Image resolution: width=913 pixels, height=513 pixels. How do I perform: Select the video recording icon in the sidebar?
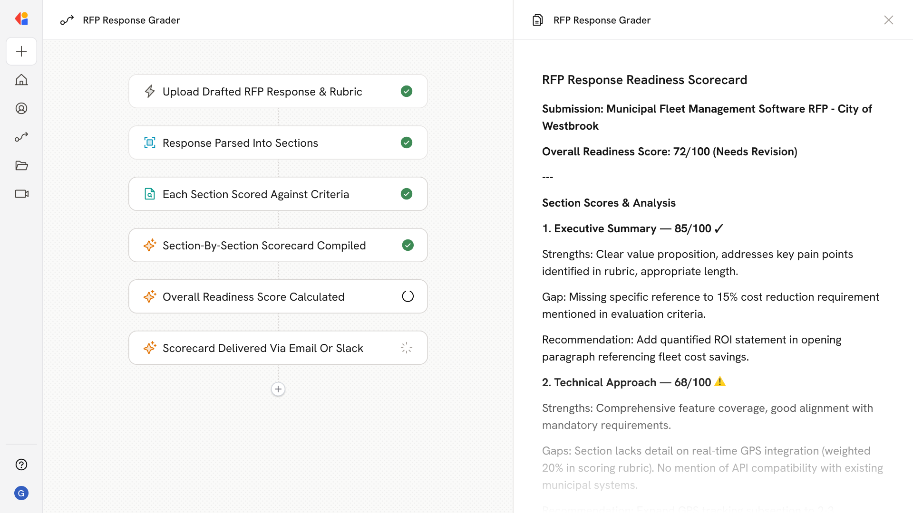(x=21, y=194)
